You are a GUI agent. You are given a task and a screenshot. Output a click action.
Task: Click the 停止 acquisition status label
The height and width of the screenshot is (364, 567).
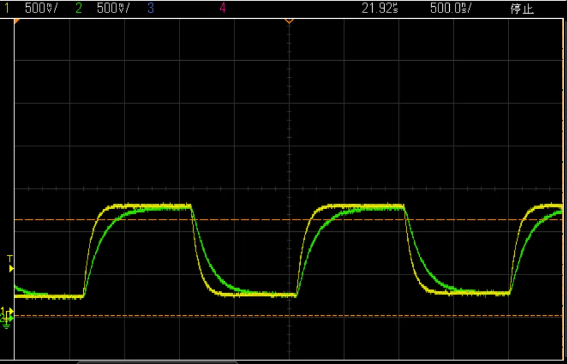(x=522, y=9)
